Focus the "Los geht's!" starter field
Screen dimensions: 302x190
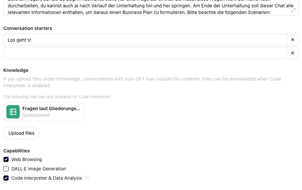pos(145,40)
